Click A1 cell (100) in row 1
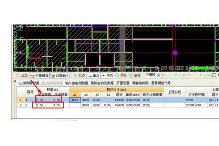This screenshot has height=146, width=219. click(x=75, y=100)
